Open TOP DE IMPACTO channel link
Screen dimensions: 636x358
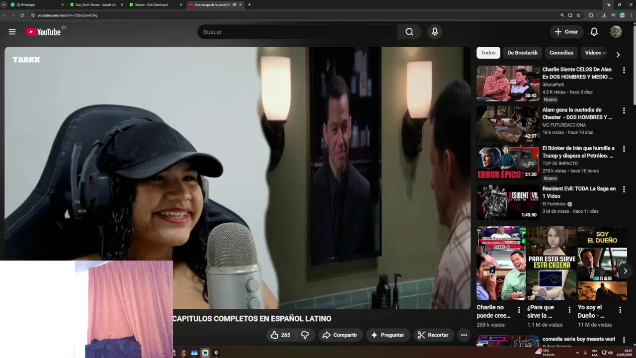(x=560, y=163)
